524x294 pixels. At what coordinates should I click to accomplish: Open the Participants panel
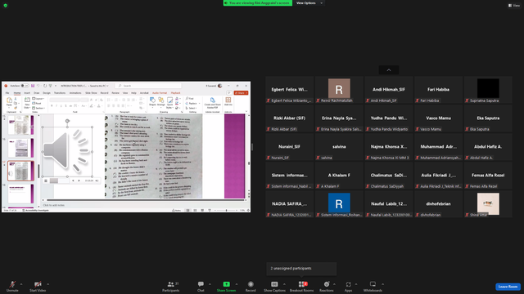(171, 287)
